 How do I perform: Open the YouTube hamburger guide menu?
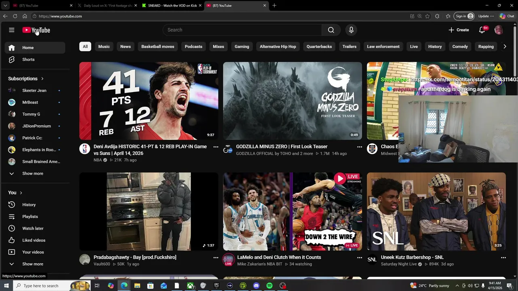click(12, 30)
